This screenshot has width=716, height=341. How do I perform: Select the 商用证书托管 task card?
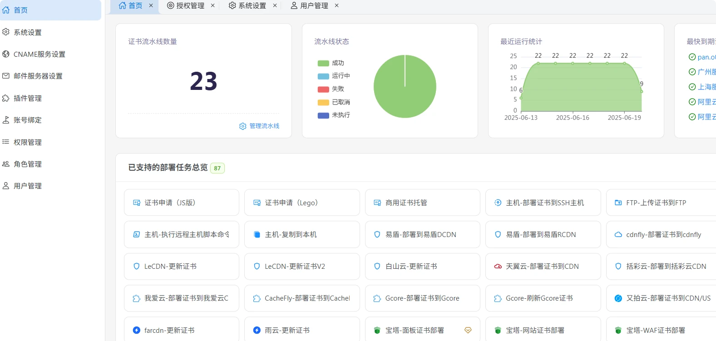(x=423, y=203)
